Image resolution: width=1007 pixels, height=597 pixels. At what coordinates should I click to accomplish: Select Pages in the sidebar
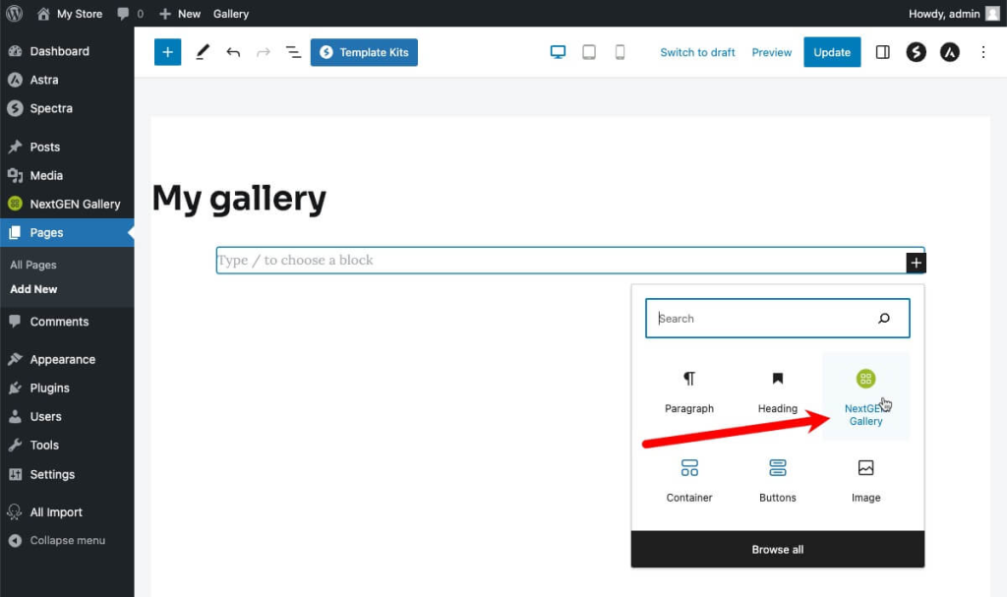pyautogui.click(x=67, y=233)
